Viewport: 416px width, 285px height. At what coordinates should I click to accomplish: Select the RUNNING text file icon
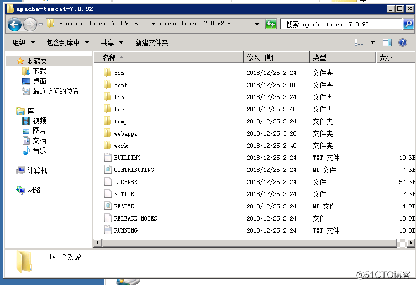pyautogui.click(x=108, y=230)
